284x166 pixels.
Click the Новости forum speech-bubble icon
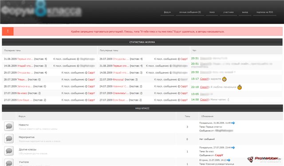click(9, 126)
